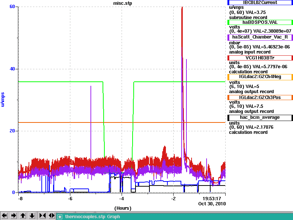
Task: Click the VCG1H03BTr value VAL=5.7797e-06
Action: pos(270,67)
